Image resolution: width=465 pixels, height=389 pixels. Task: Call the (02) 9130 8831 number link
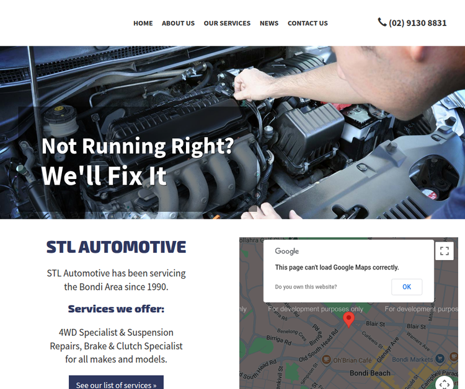[x=417, y=23]
